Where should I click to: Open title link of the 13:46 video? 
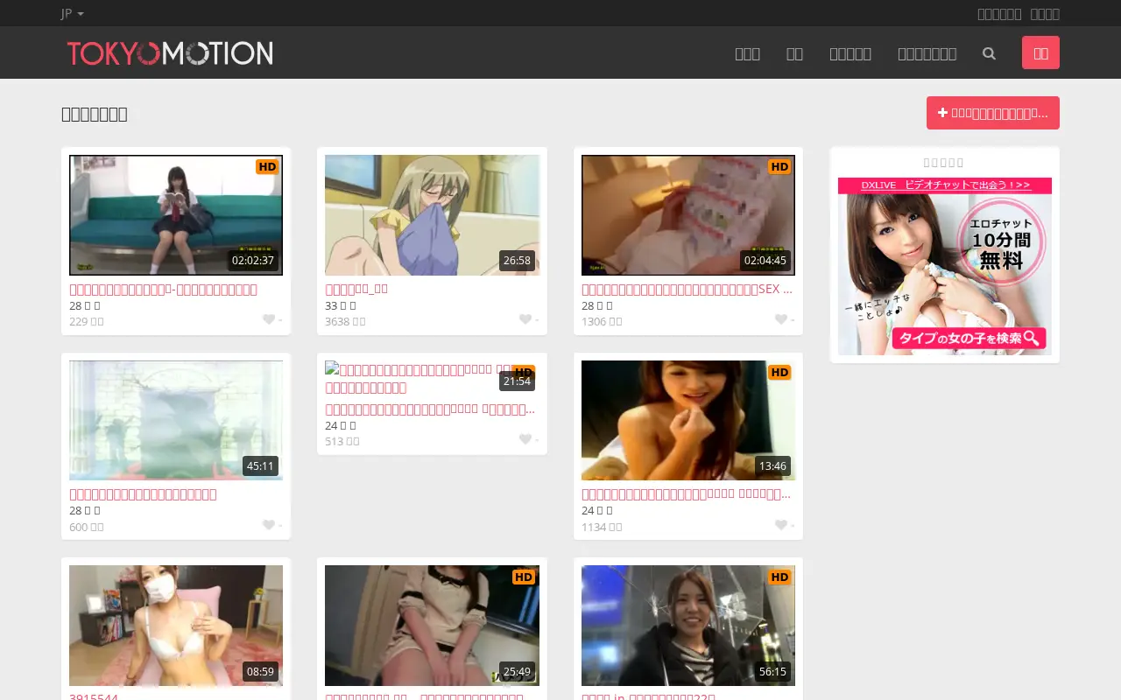point(687,494)
